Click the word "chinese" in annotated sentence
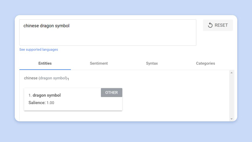 click(x=31, y=78)
